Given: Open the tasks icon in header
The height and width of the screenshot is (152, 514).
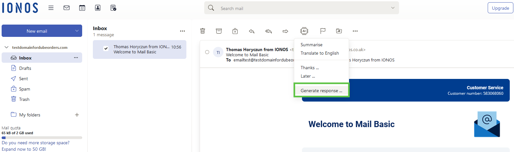Looking at the screenshot, I should pos(113,8).
